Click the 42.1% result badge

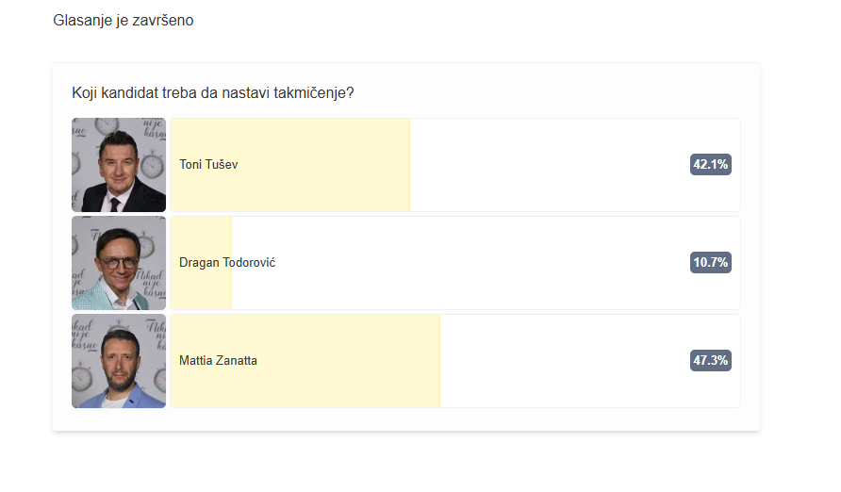click(711, 165)
